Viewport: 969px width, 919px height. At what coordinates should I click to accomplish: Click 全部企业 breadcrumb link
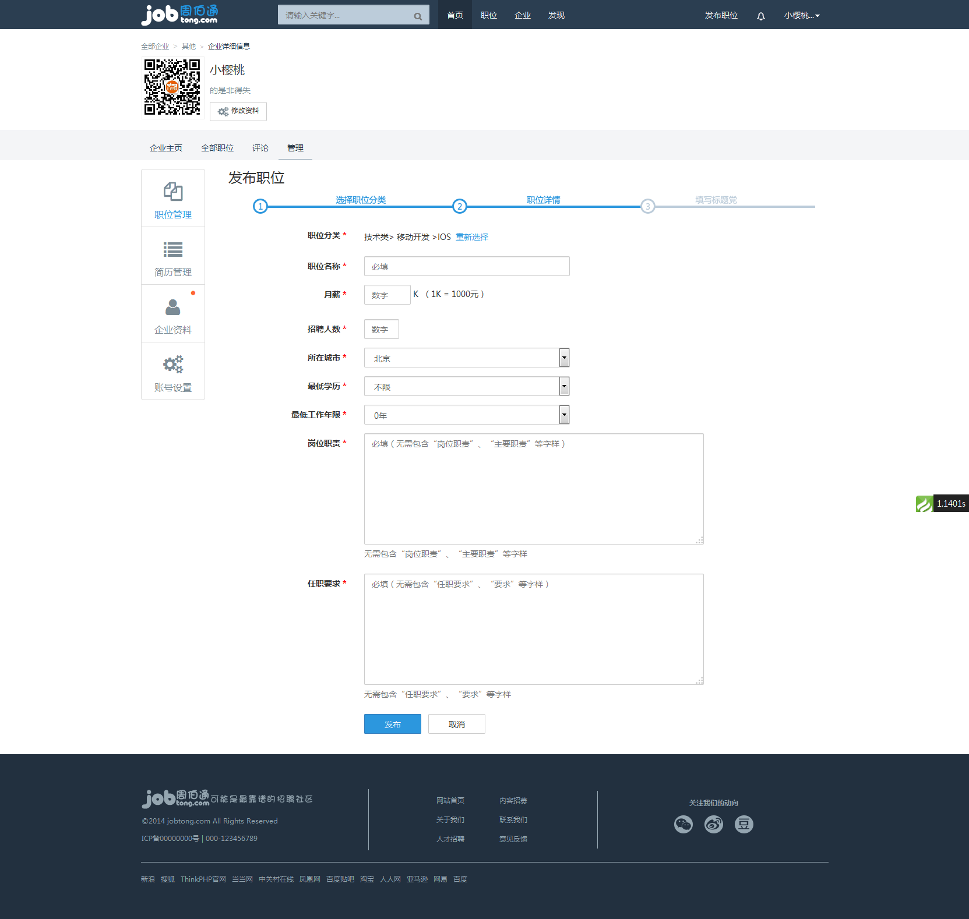[x=155, y=46]
